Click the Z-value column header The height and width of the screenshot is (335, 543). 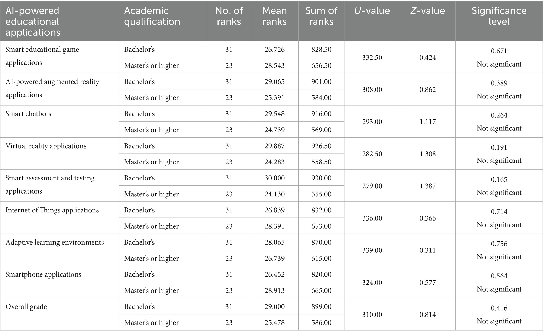pyautogui.click(x=428, y=11)
